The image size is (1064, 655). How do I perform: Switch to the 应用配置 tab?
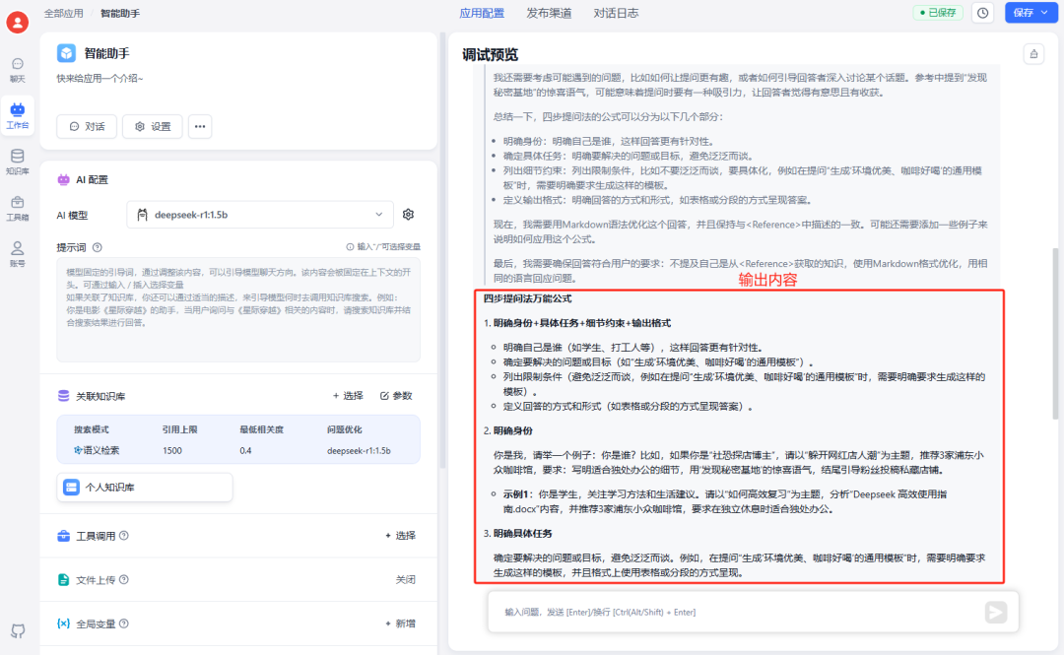482,13
